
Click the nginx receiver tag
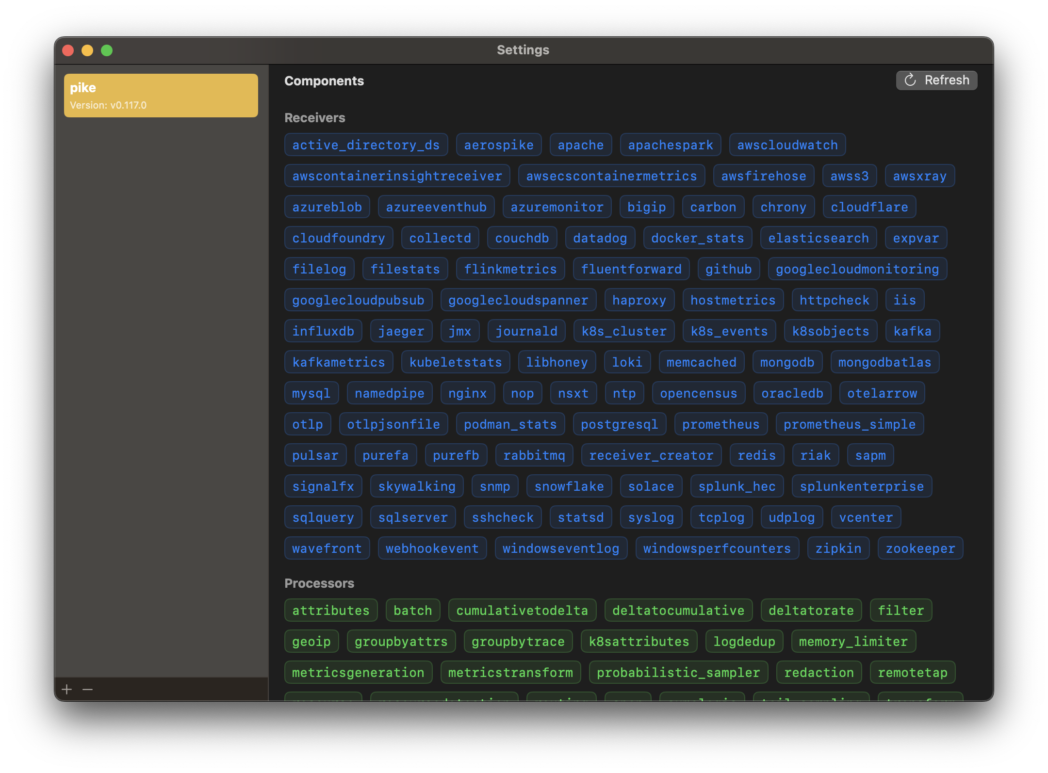point(468,393)
